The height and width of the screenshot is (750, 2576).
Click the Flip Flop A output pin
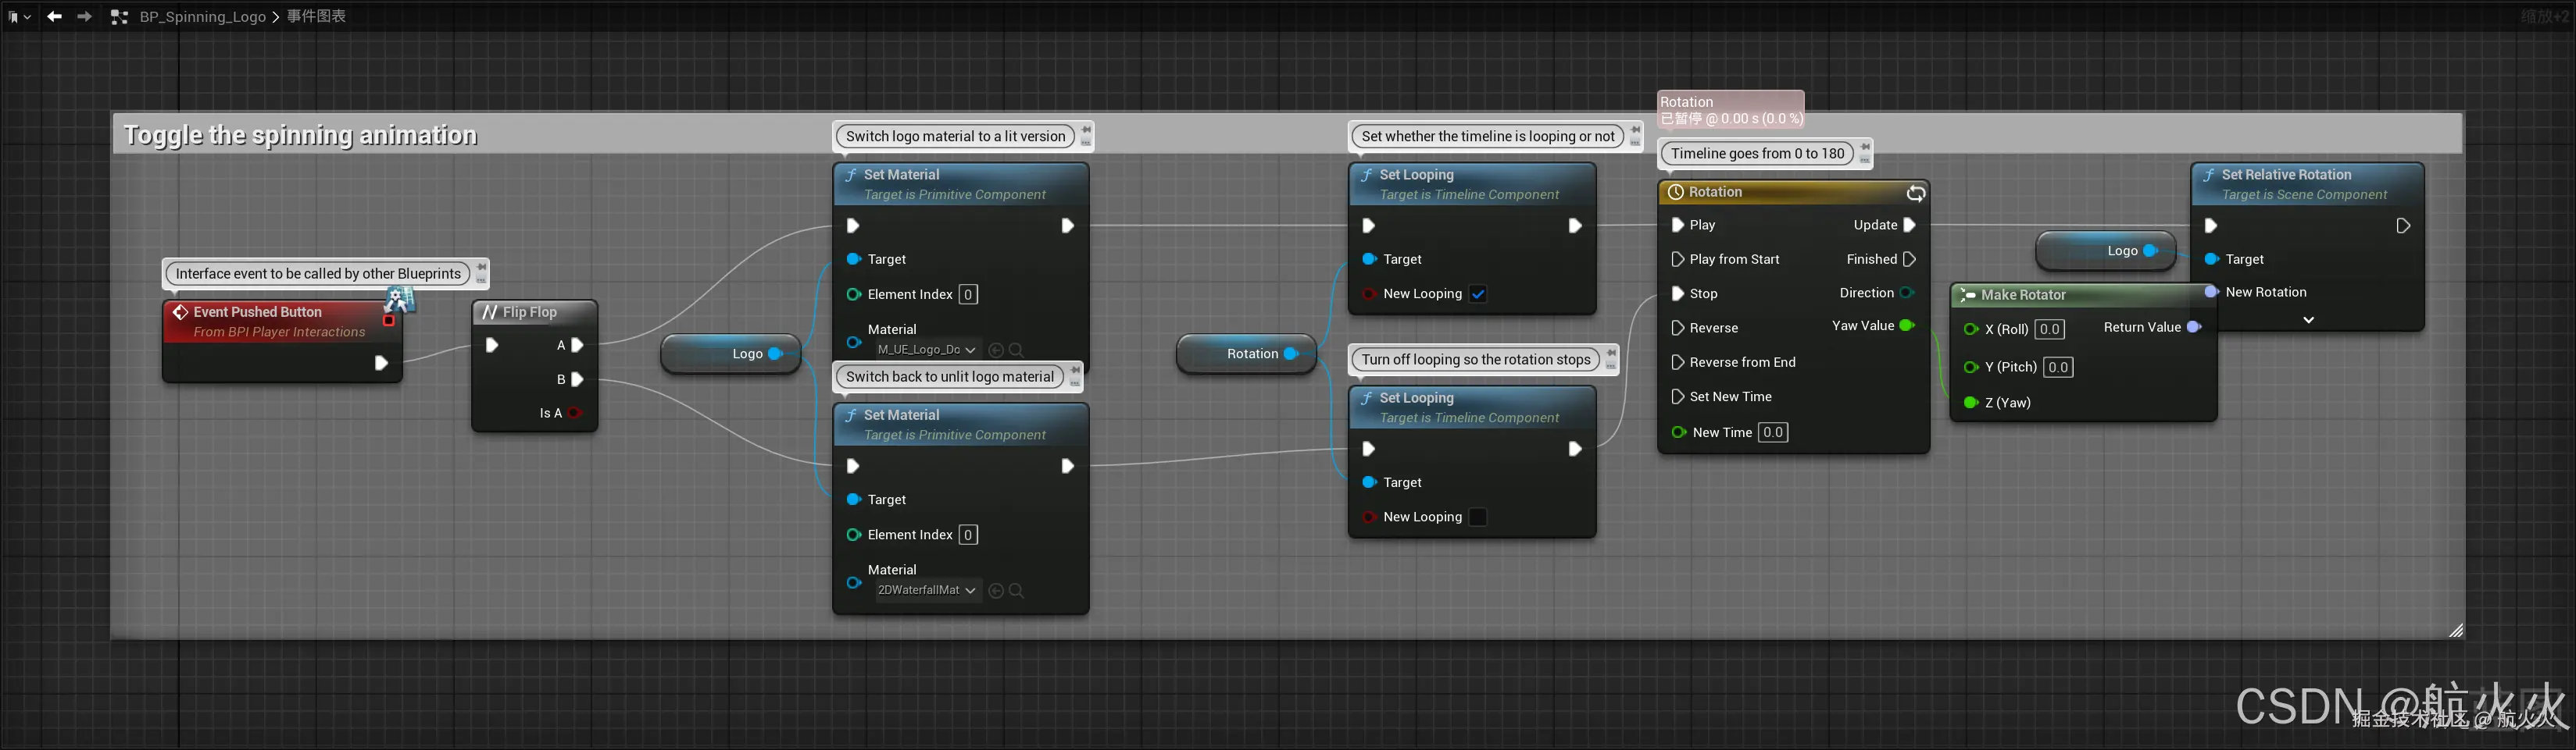coord(577,346)
